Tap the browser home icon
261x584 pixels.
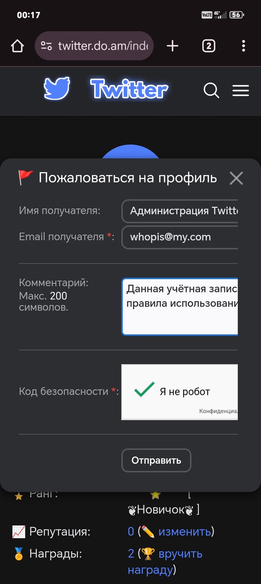point(17,46)
